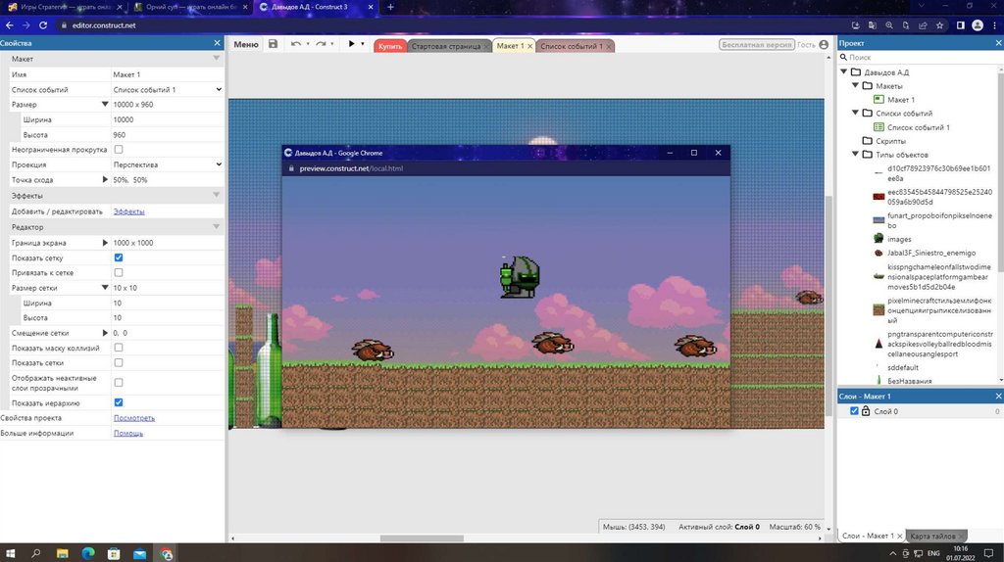Open the Эффекты link
This screenshot has height=562, width=1004.
pos(128,211)
